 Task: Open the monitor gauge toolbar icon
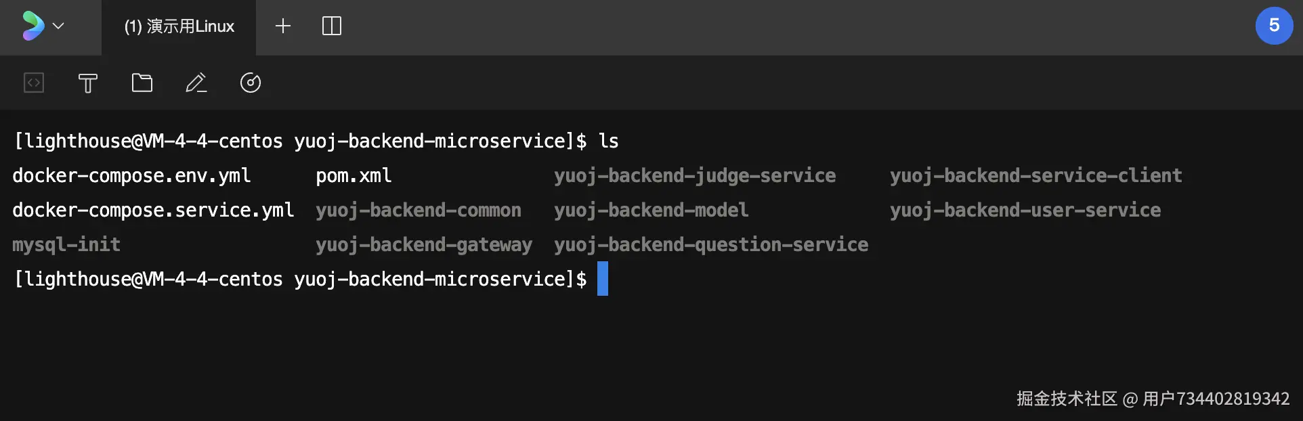click(x=251, y=83)
